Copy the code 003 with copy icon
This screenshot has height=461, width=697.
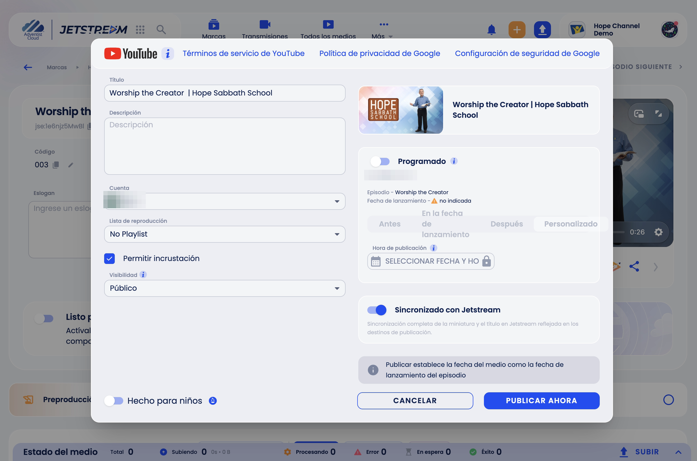55,165
